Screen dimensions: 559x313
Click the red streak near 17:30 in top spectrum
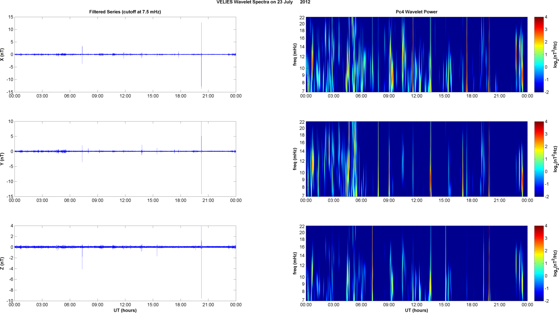click(467, 54)
